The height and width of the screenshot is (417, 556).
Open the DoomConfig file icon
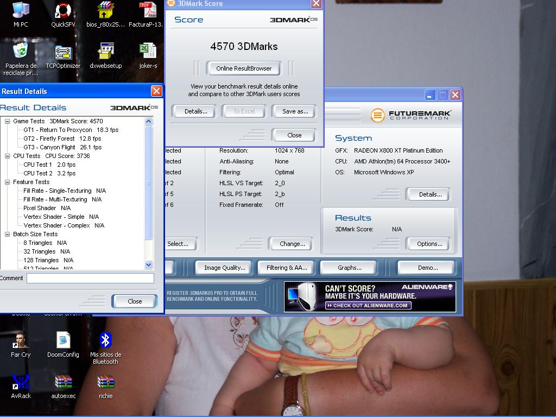[x=63, y=340]
